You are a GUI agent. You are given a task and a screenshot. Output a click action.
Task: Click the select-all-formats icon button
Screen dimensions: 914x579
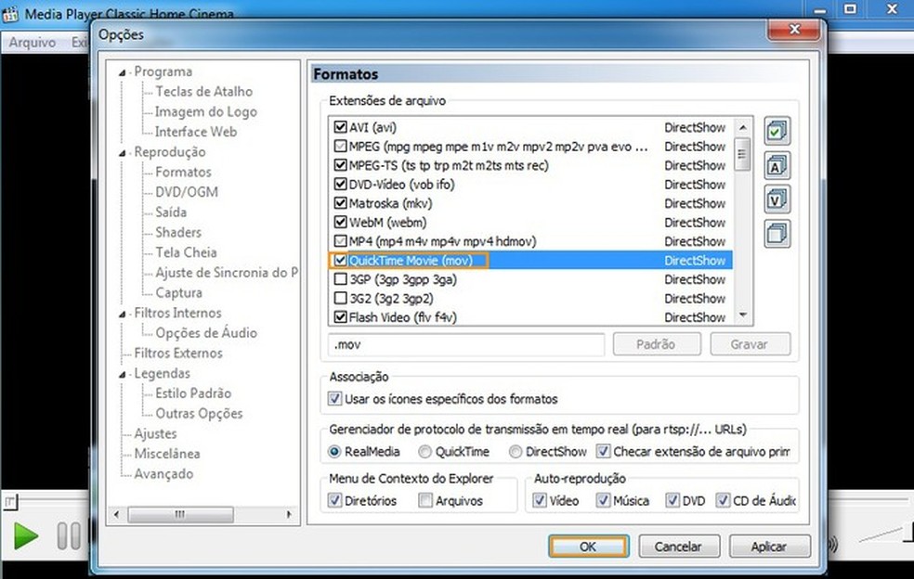click(x=777, y=131)
